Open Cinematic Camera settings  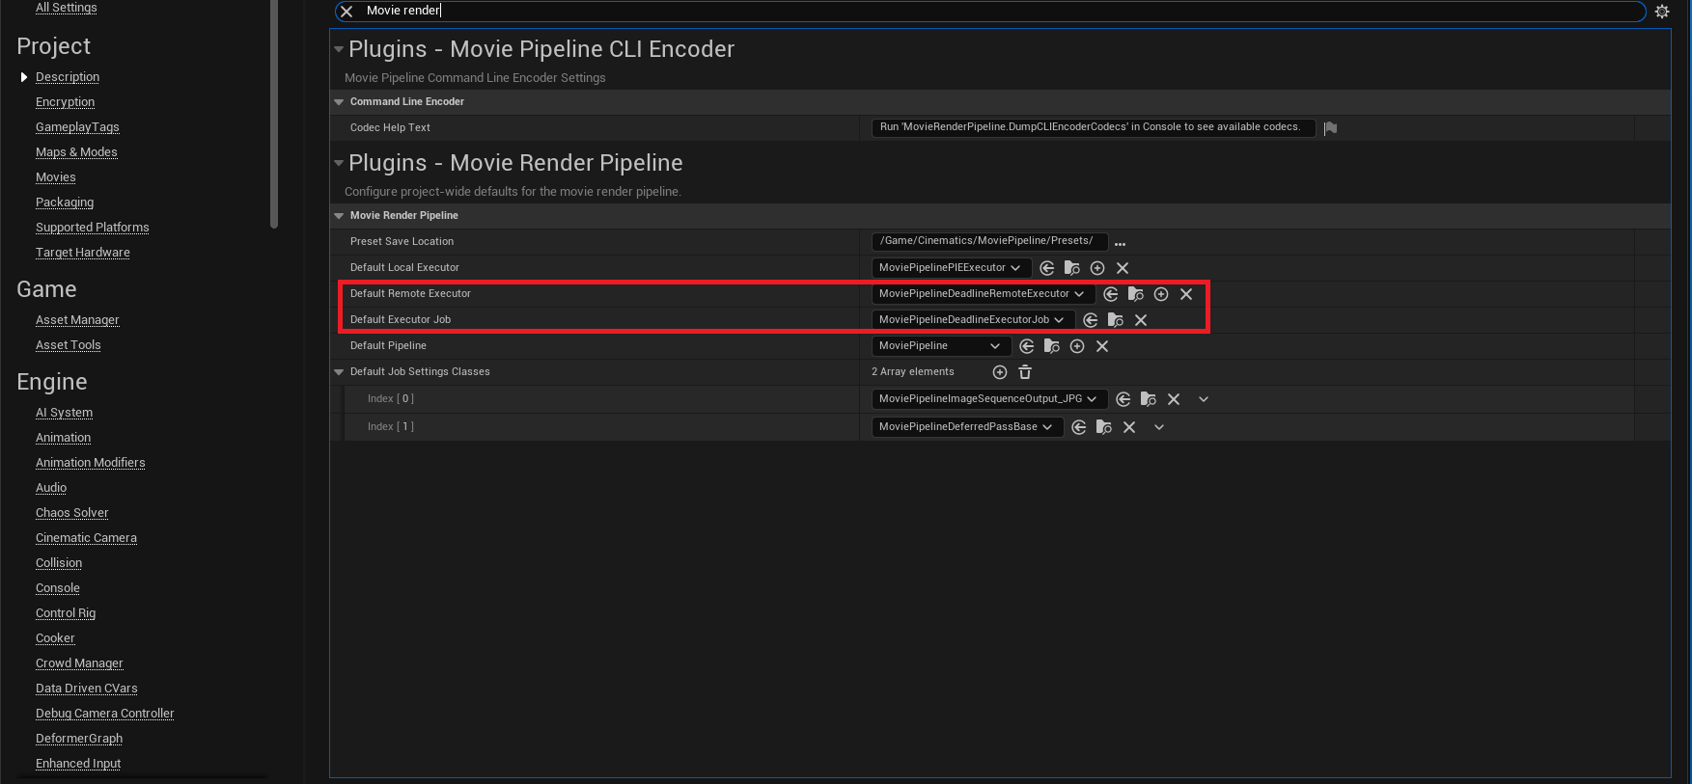click(x=87, y=538)
